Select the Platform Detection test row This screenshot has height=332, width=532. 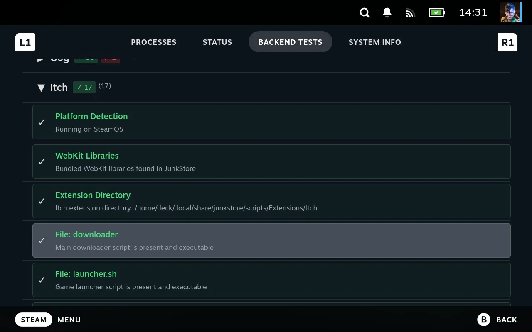271,122
